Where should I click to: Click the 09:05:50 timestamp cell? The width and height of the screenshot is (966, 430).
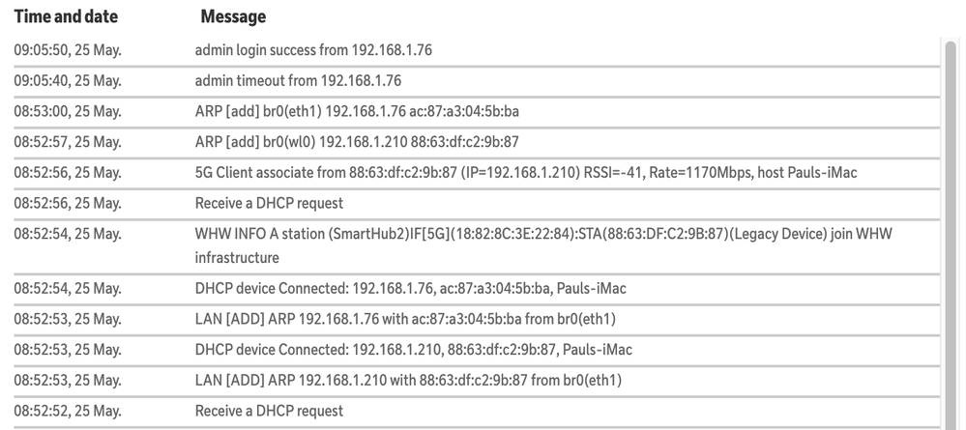tap(68, 50)
